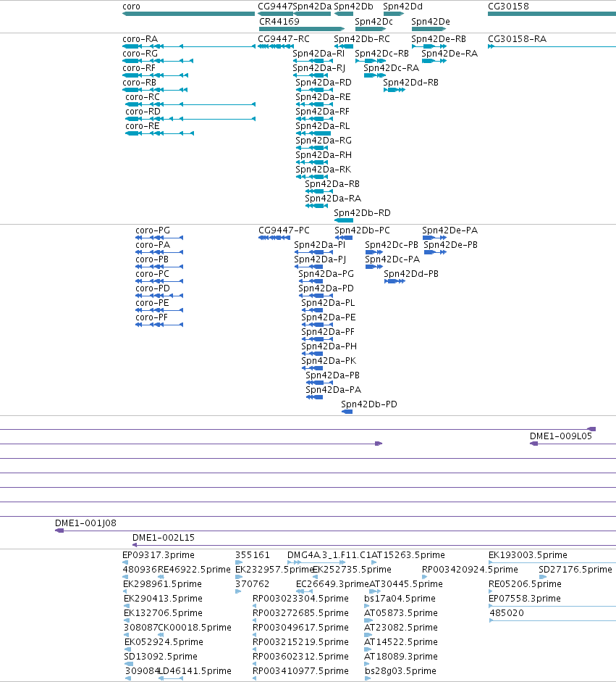
Task: Select transcript coro-RD
Action: (x=190, y=119)
